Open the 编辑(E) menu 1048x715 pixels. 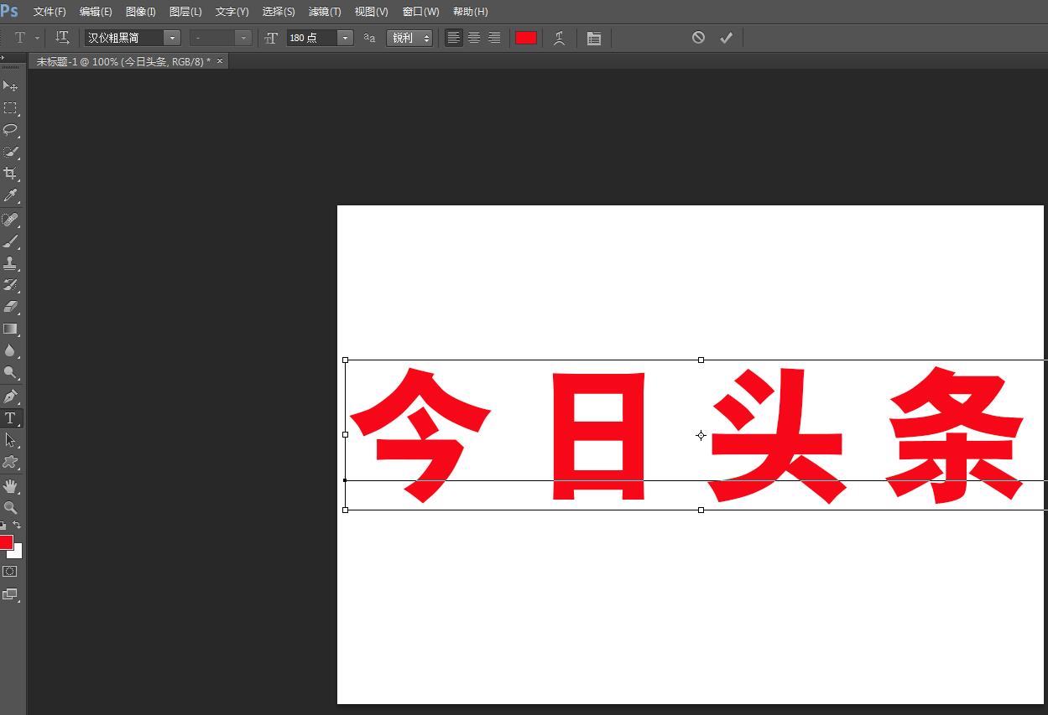click(x=96, y=12)
